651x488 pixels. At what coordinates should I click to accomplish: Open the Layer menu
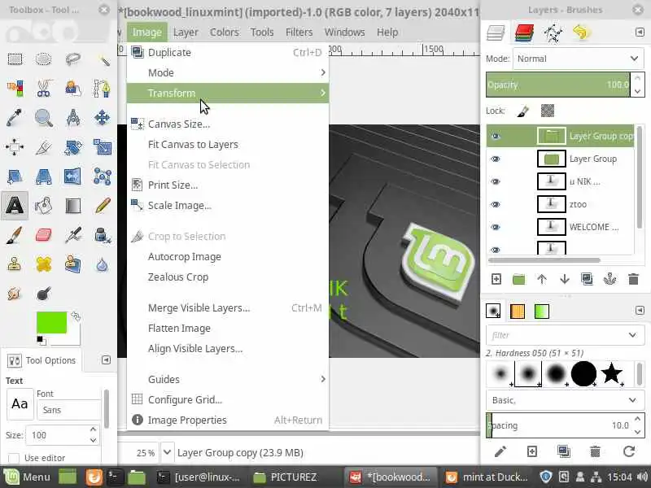186,32
